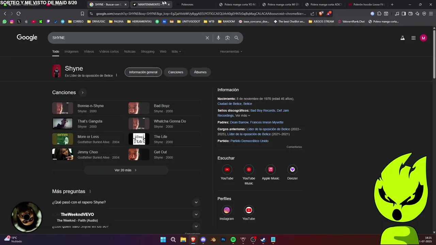Image resolution: width=436 pixels, height=245 pixels.
Task: Expand Ver más record labels
Action: pyautogui.click(x=243, y=116)
